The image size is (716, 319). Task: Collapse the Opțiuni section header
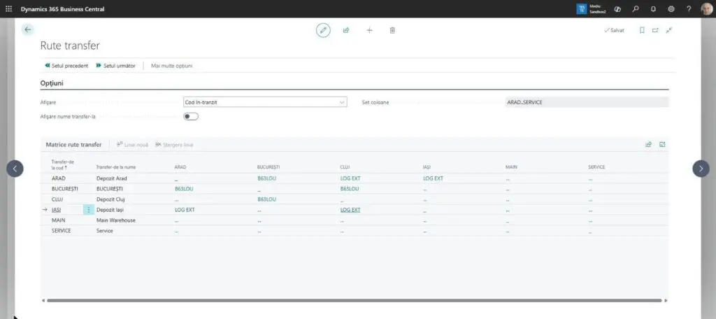[x=52, y=83]
